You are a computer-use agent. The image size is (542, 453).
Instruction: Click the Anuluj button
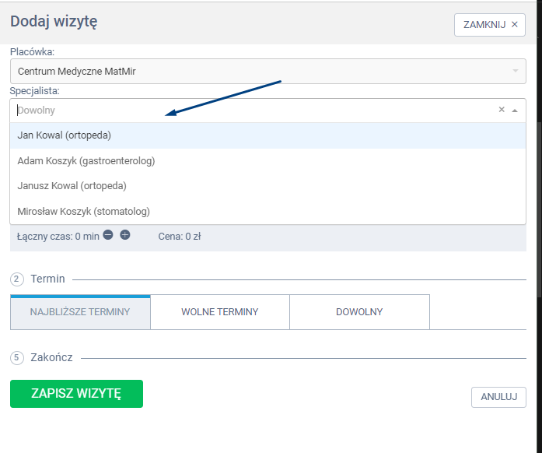(x=498, y=397)
